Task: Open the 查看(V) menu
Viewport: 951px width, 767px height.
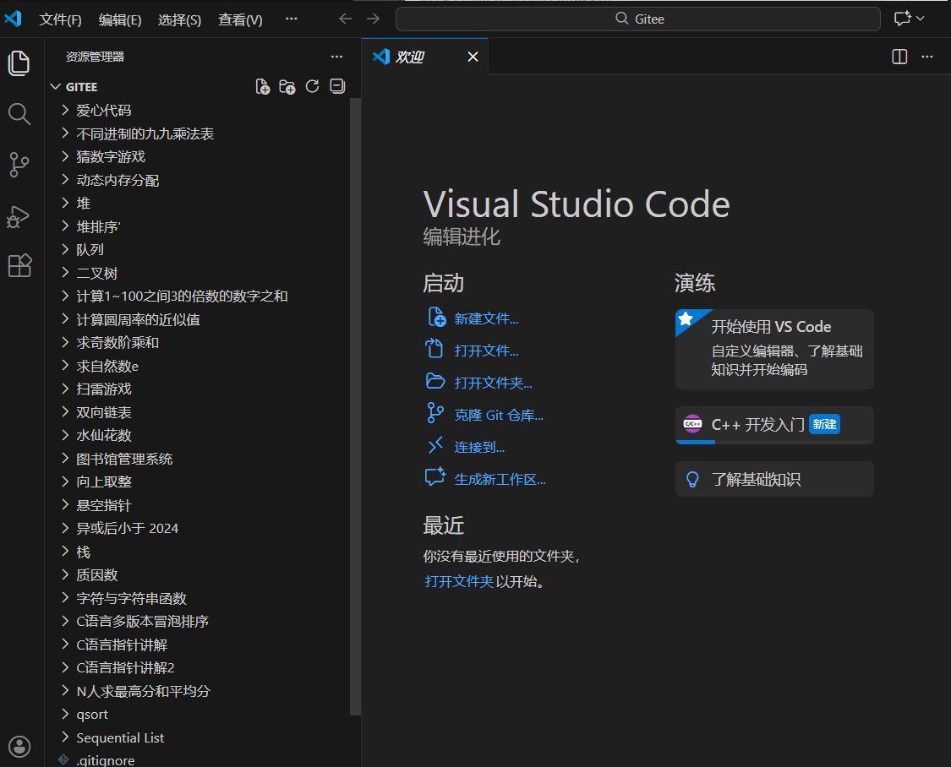Action: tap(240, 20)
